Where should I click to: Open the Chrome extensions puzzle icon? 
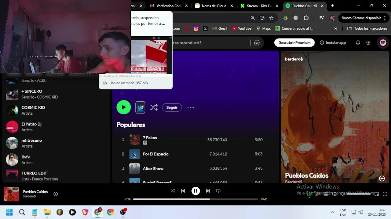click(306, 18)
